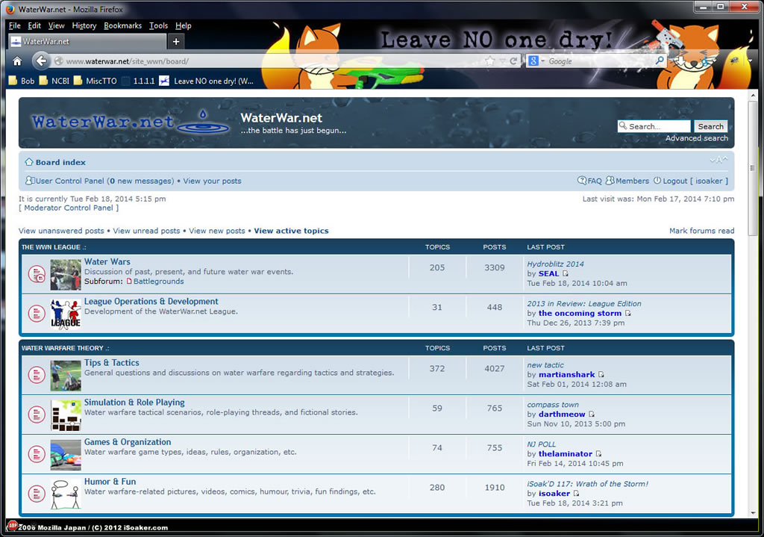The height and width of the screenshot is (537, 764).
Task: Click the Humor & Fun forum status icon
Action: (37, 494)
